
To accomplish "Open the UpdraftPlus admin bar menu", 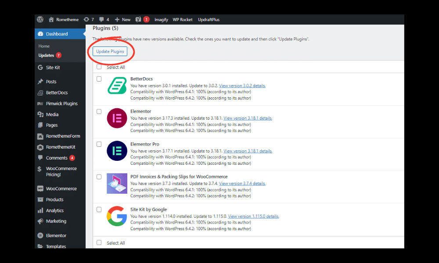I will [x=209, y=20].
